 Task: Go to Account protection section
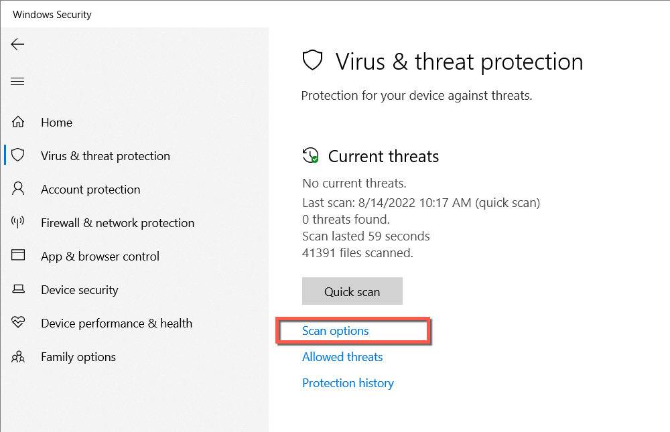(90, 190)
